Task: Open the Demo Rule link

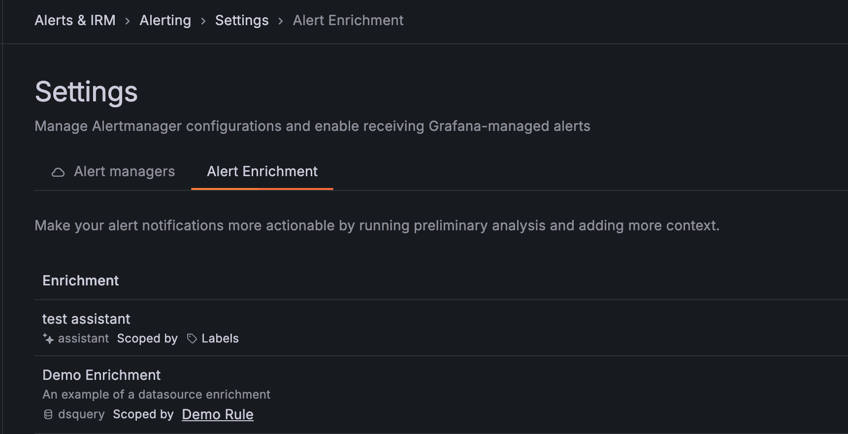Action: pyautogui.click(x=217, y=414)
